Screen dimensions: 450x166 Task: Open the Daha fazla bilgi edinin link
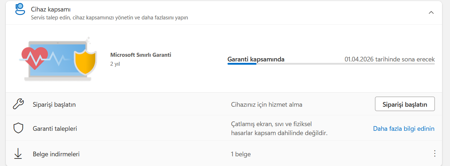pos(403,128)
